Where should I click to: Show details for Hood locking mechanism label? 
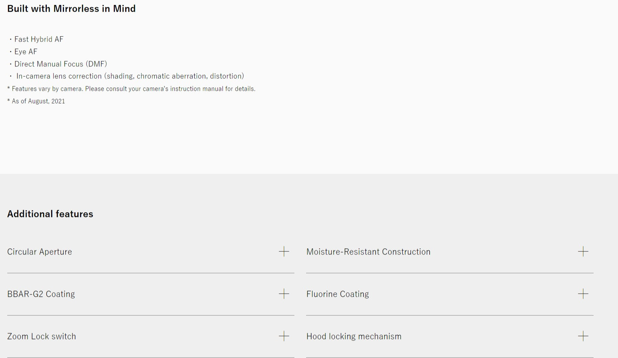[354, 336]
